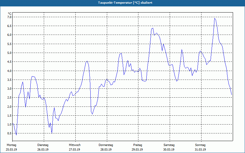Click the 2,5 y-axis value
The width and height of the screenshot is (245, 153).
(x=9, y=98)
